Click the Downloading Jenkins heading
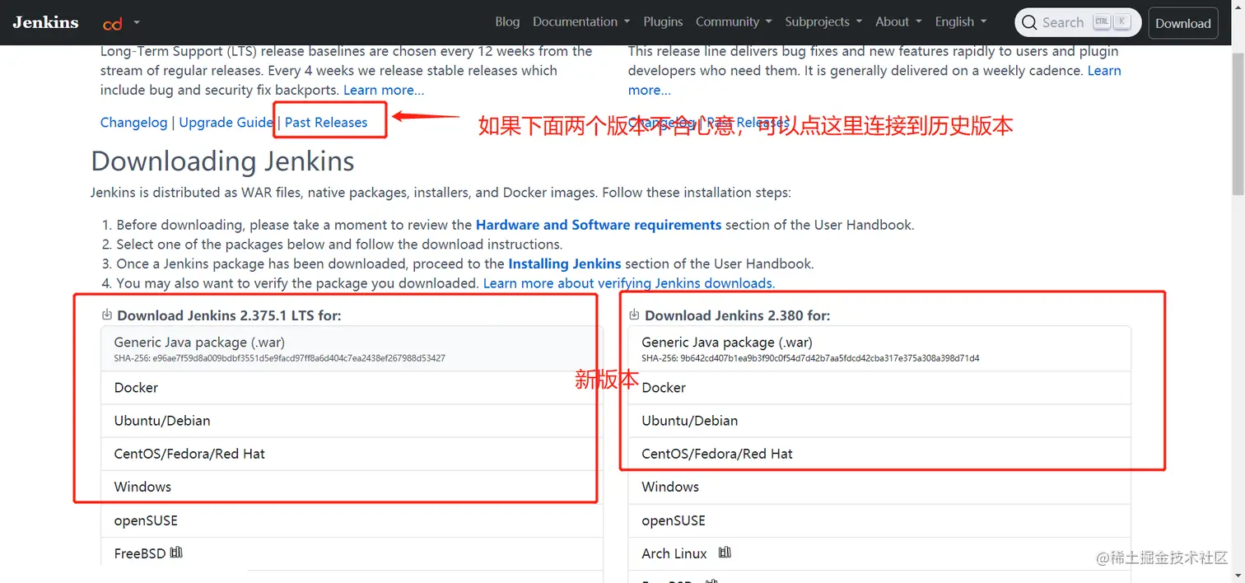 point(222,161)
